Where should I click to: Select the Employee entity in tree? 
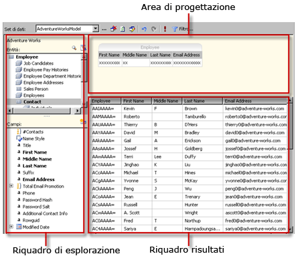[x=27, y=57]
